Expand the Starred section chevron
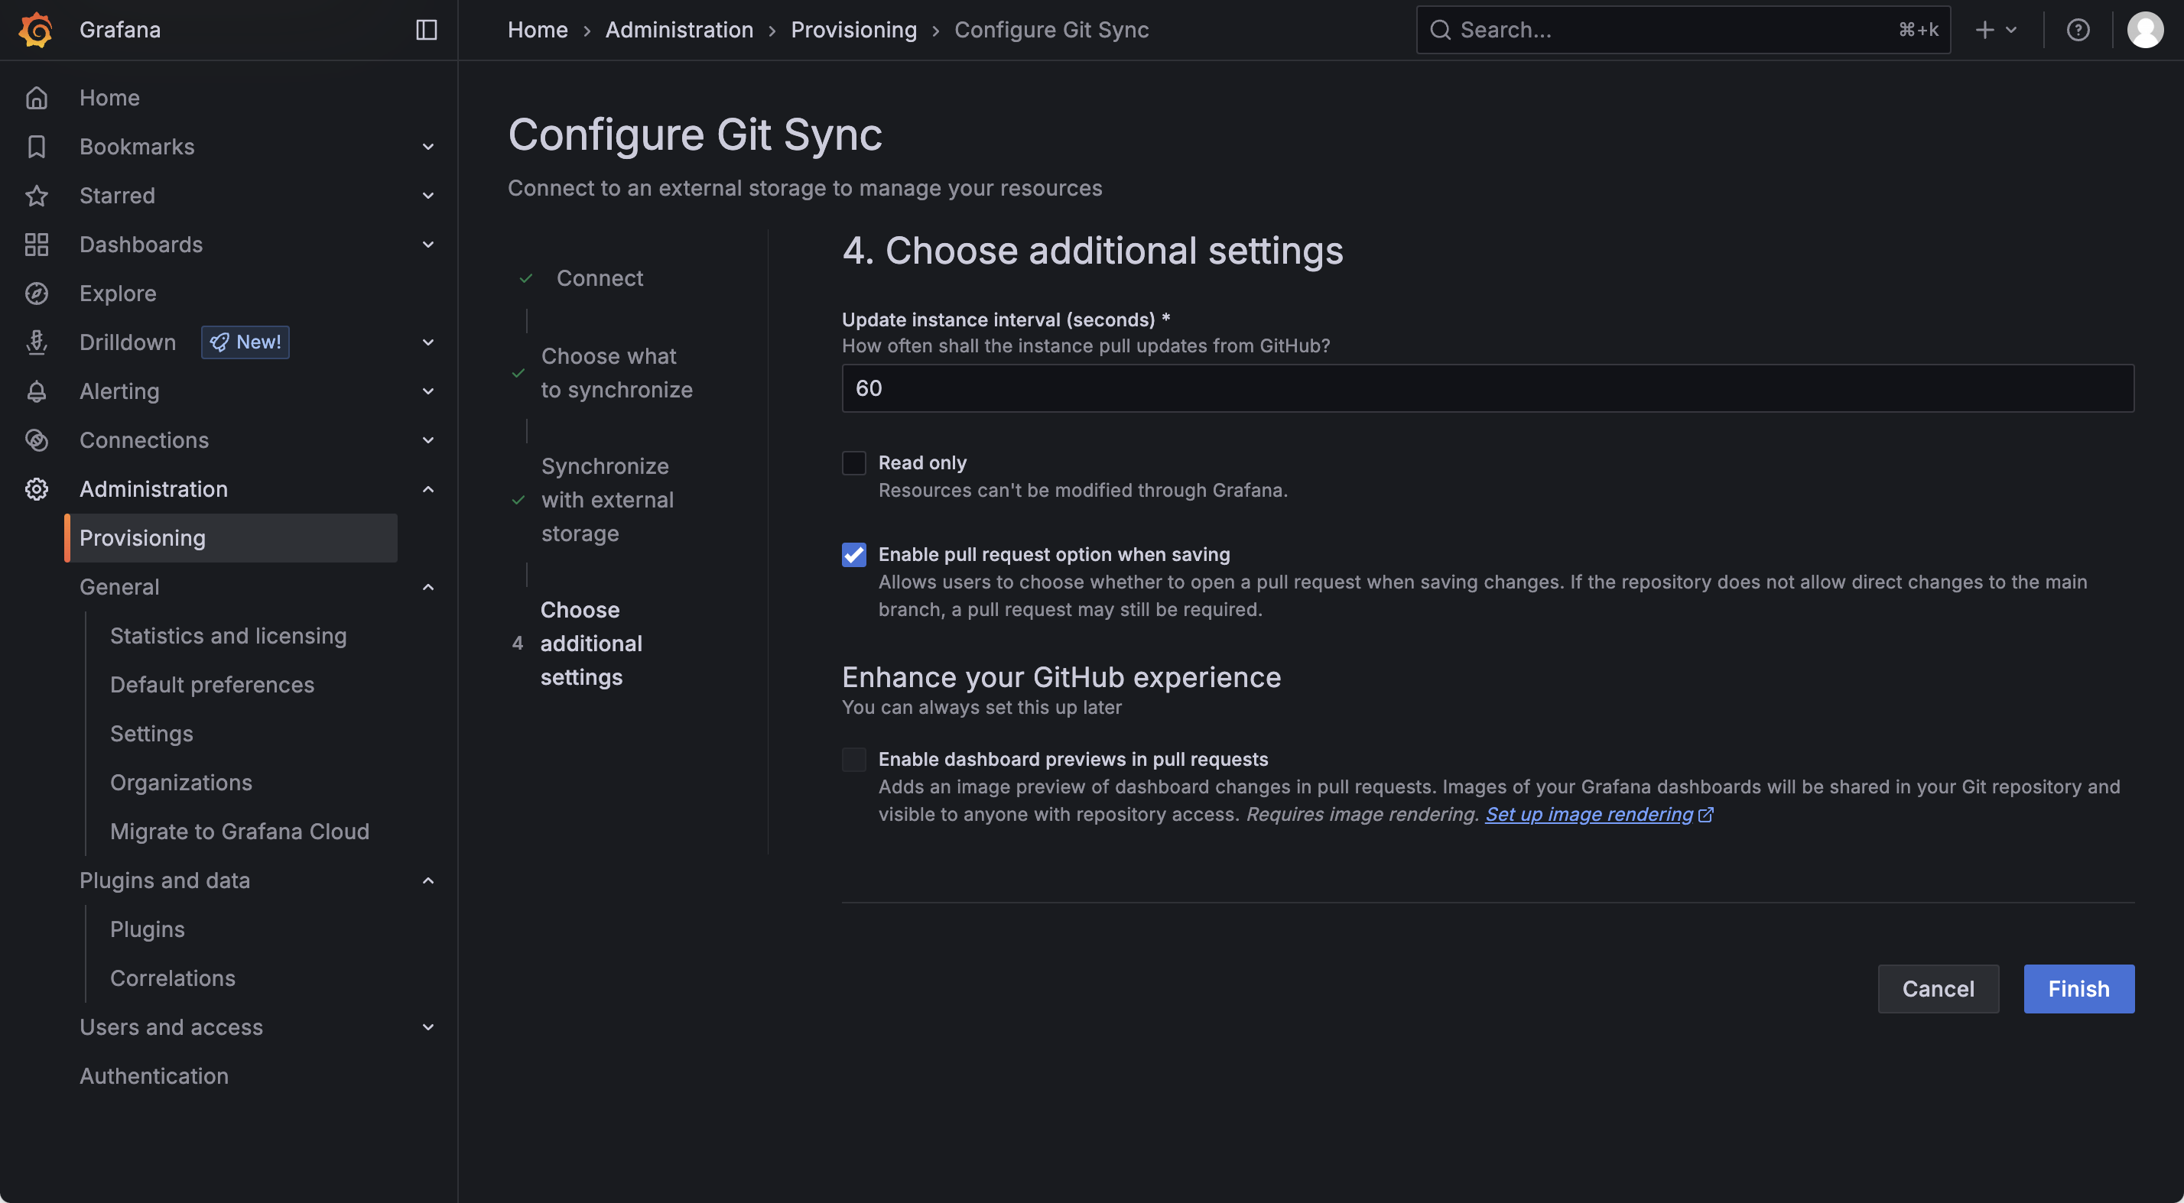2184x1203 pixels. [428, 196]
